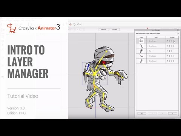Click the delete X button at panel bottom
Screen dimensions: 181x136
[173, 113]
